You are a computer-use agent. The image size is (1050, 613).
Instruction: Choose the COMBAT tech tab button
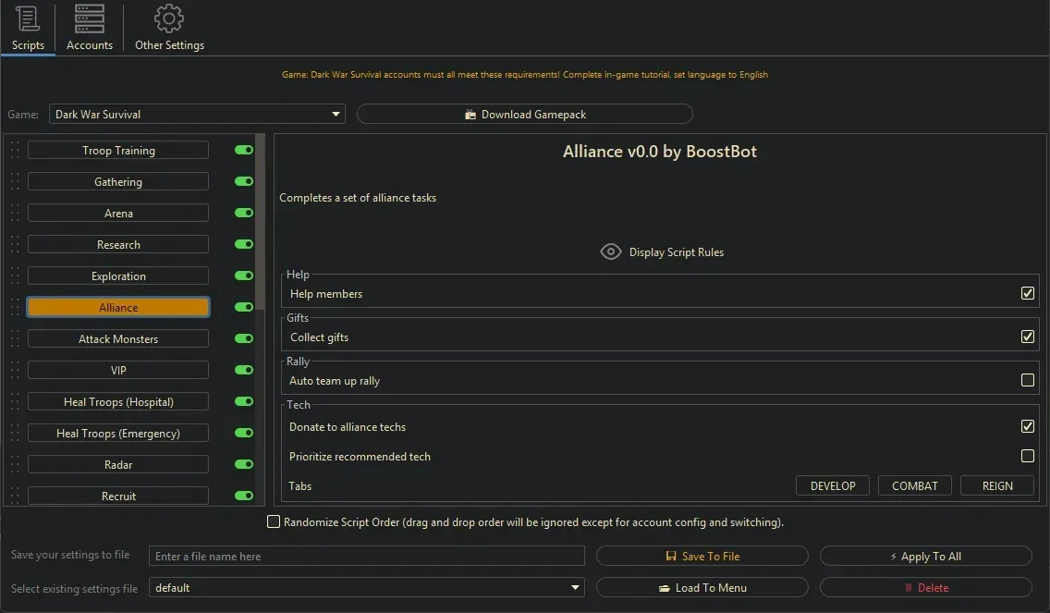[x=915, y=485]
